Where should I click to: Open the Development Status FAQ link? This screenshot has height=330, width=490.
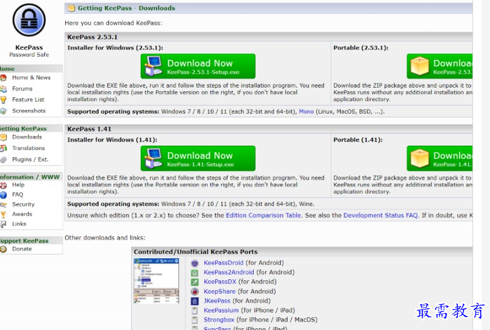pos(380,215)
